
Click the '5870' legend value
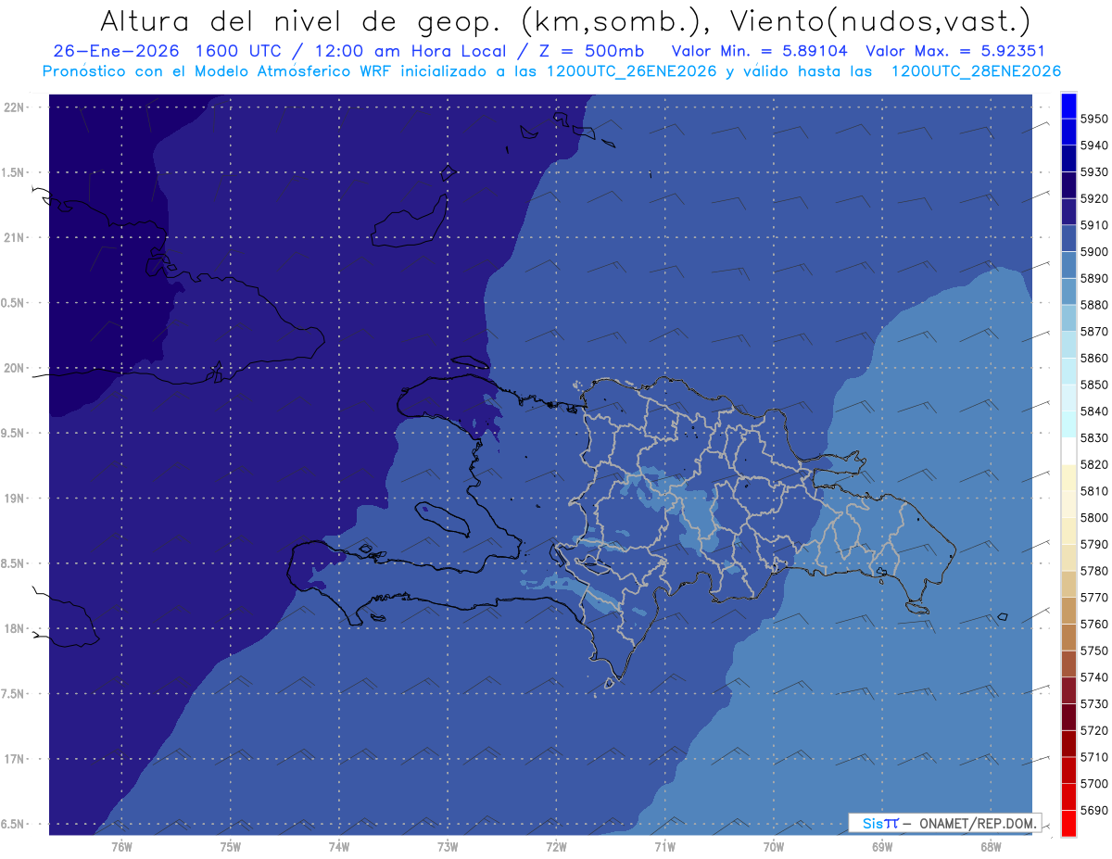[1094, 332]
